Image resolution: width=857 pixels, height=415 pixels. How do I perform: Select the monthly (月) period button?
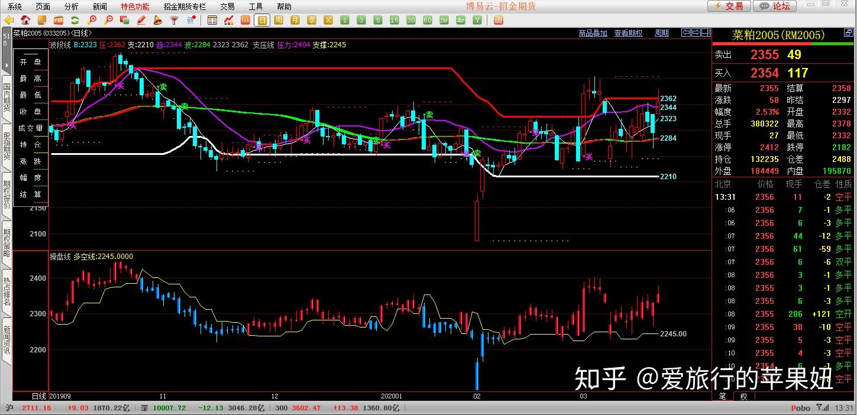[295, 20]
